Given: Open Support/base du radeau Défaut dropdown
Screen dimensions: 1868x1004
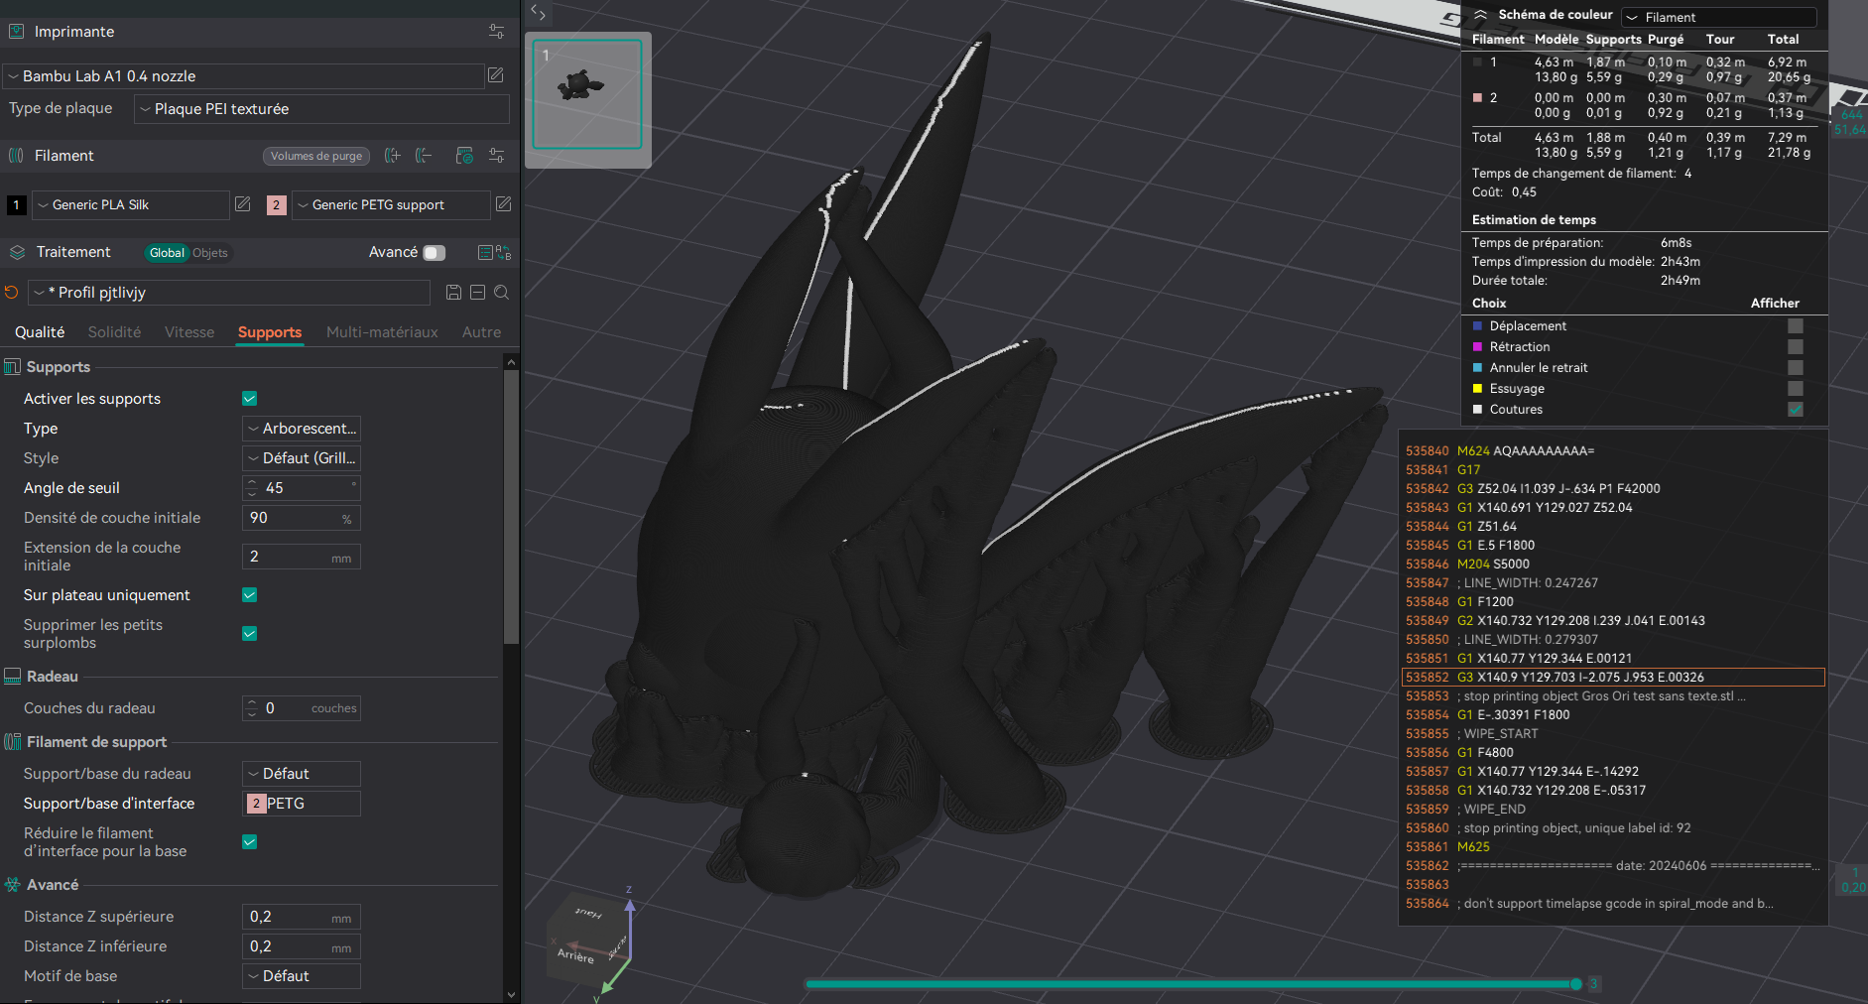Looking at the screenshot, I should pyautogui.click(x=302, y=774).
